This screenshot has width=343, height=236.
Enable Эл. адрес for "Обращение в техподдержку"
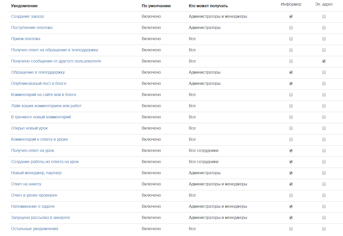pyautogui.click(x=324, y=72)
